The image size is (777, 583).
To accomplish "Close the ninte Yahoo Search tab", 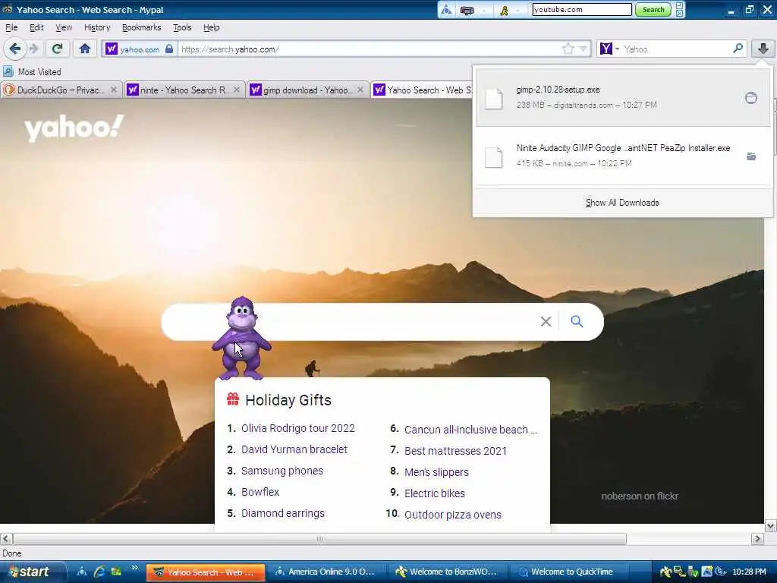I will pyautogui.click(x=237, y=90).
